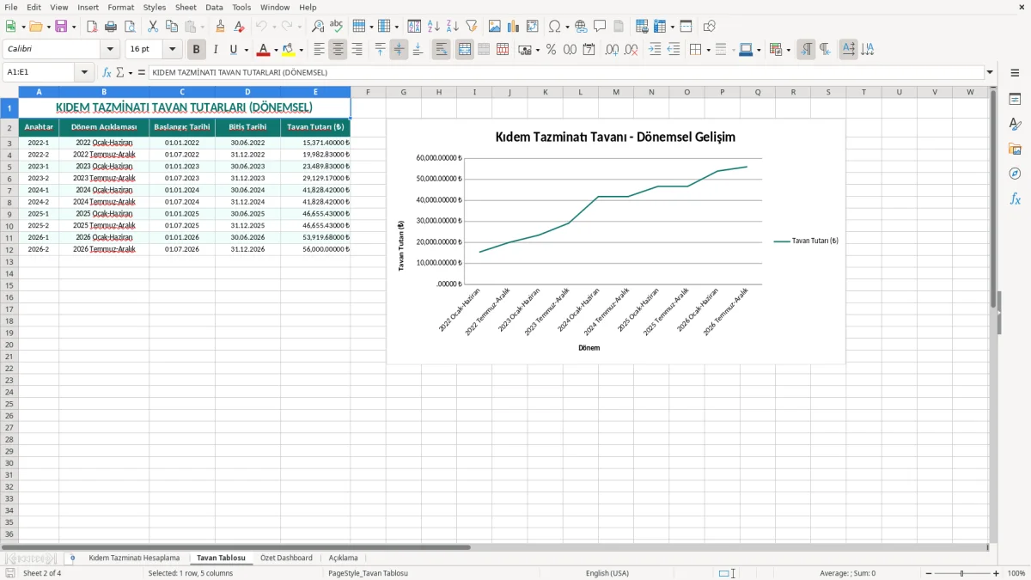Click the Sort Descending icon
This screenshot has width=1031, height=580.
pyautogui.click(x=452, y=27)
